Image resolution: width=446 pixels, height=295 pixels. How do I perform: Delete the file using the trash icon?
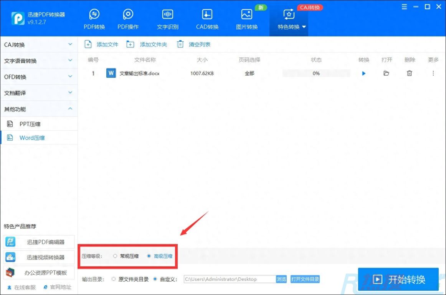click(410, 73)
